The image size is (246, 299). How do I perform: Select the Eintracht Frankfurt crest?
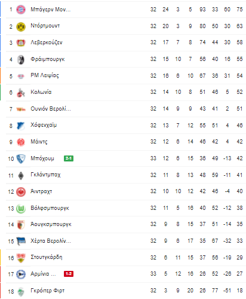click(x=21, y=192)
